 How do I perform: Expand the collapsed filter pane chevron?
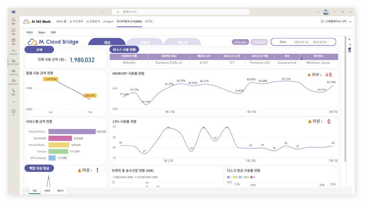[349, 40]
